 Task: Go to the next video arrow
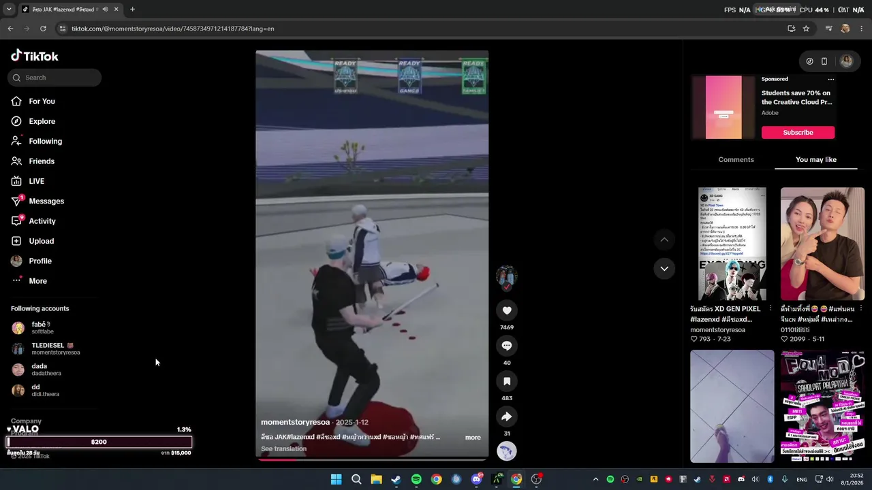click(x=664, y=268)
